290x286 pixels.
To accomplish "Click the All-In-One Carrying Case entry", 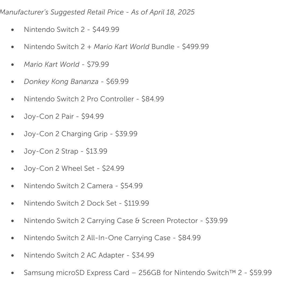I will (x=112, y=238).
